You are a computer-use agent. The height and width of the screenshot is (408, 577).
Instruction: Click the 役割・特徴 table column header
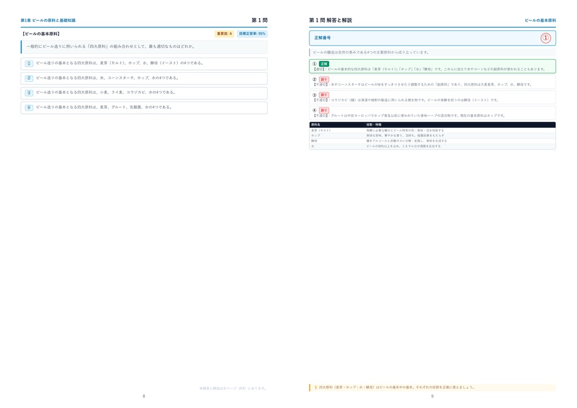click(374, 125)
